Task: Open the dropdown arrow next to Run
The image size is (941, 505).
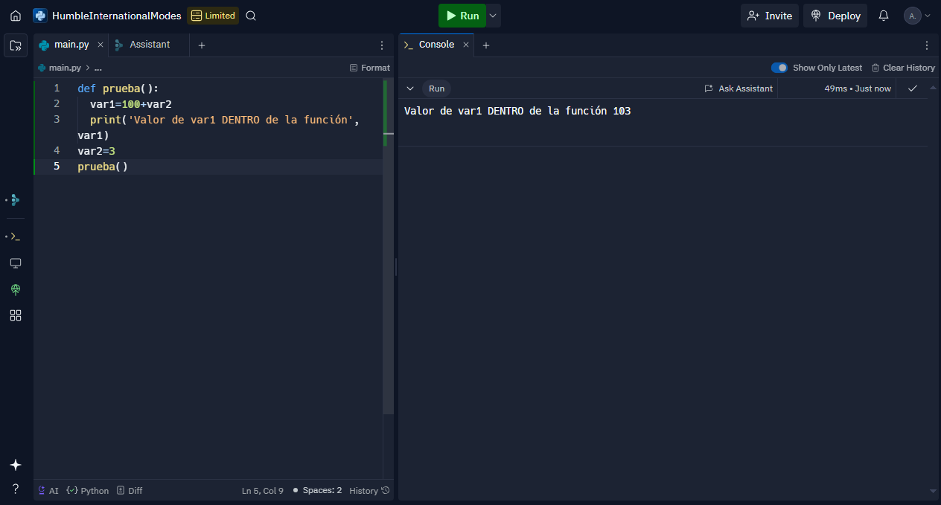Action: (x=494, y=16)
